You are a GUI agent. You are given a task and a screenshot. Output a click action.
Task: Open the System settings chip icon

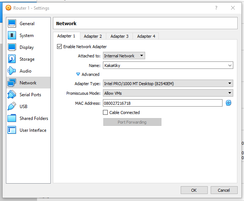[12, 35]
